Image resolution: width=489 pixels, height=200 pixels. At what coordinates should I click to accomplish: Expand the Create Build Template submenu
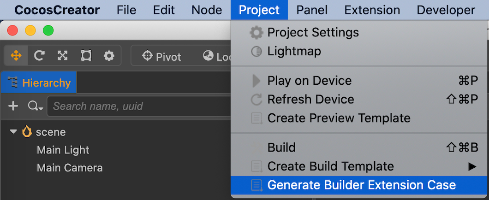[x=472, y=166]
